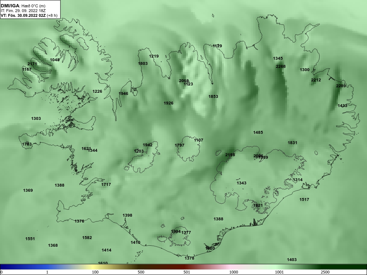
Task: Click the 1946 height value
Action: (x=123, y=93)
